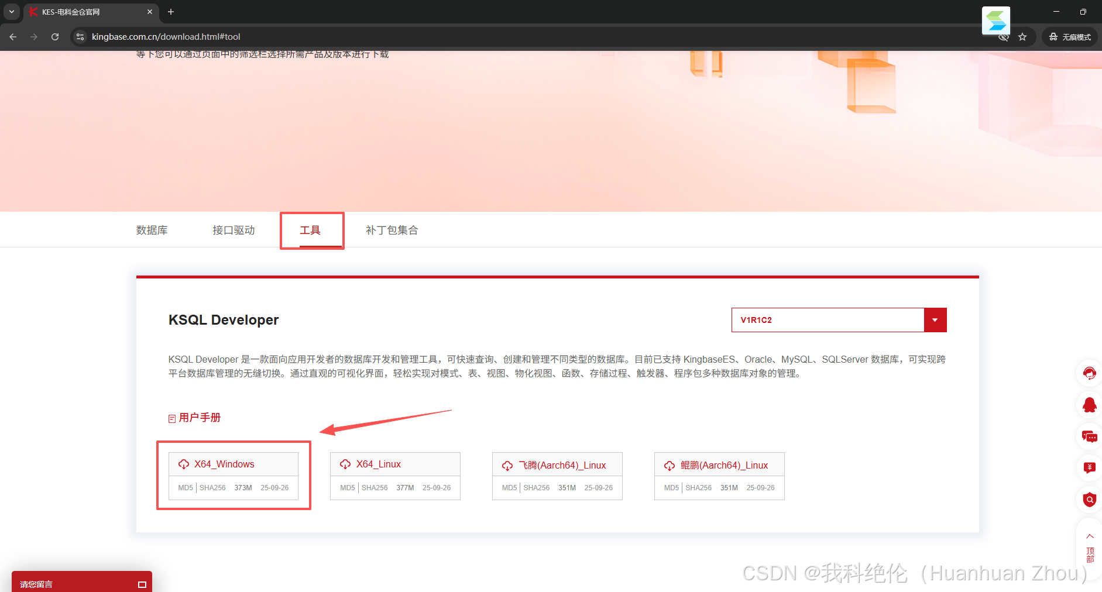Open a new browser tab
The height and width of the screenshot is (592, 1102).
tap(171, 12)
